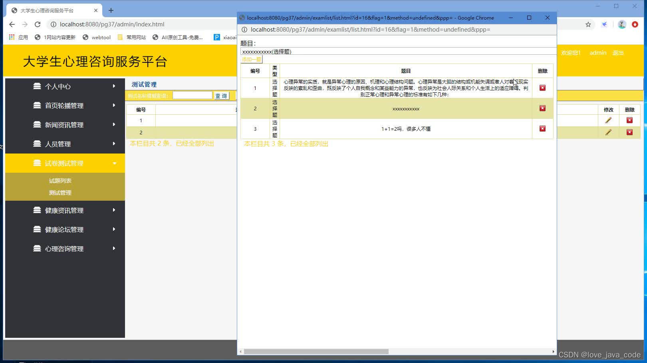Reload the admin index page
Viewport: 647px width, 363px height.
[38, 24]
